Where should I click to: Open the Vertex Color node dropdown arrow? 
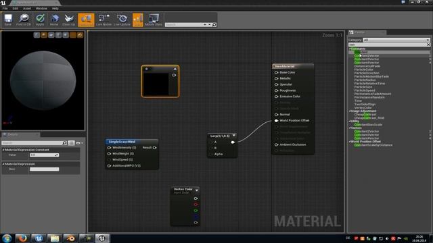point(197,190)
